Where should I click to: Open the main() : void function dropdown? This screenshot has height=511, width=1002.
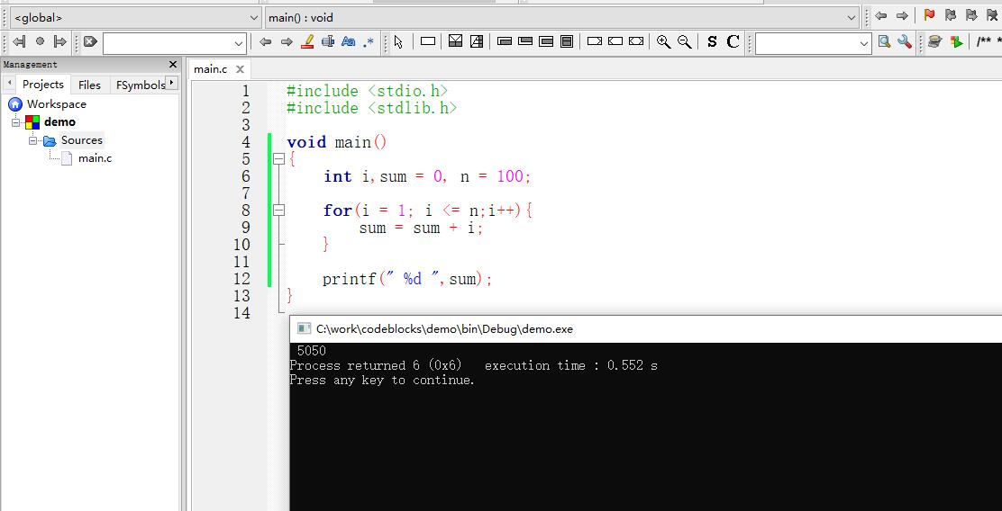coord(562,18)
